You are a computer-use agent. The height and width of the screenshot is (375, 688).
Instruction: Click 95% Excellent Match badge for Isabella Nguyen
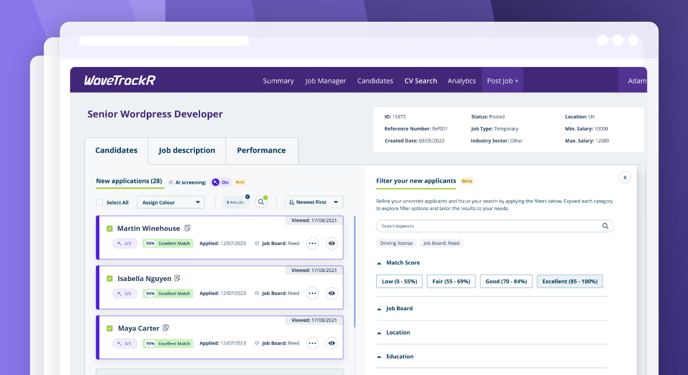click(168, 293)
